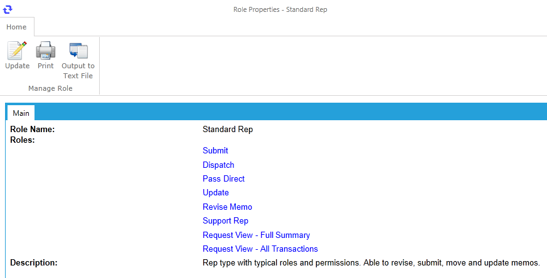The image size is (547, 278).
Task: Click the Manage Role group label
Action: point(50,88)
